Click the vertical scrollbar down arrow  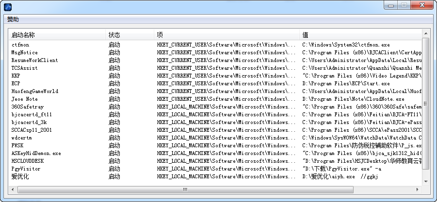pos(425,181)
